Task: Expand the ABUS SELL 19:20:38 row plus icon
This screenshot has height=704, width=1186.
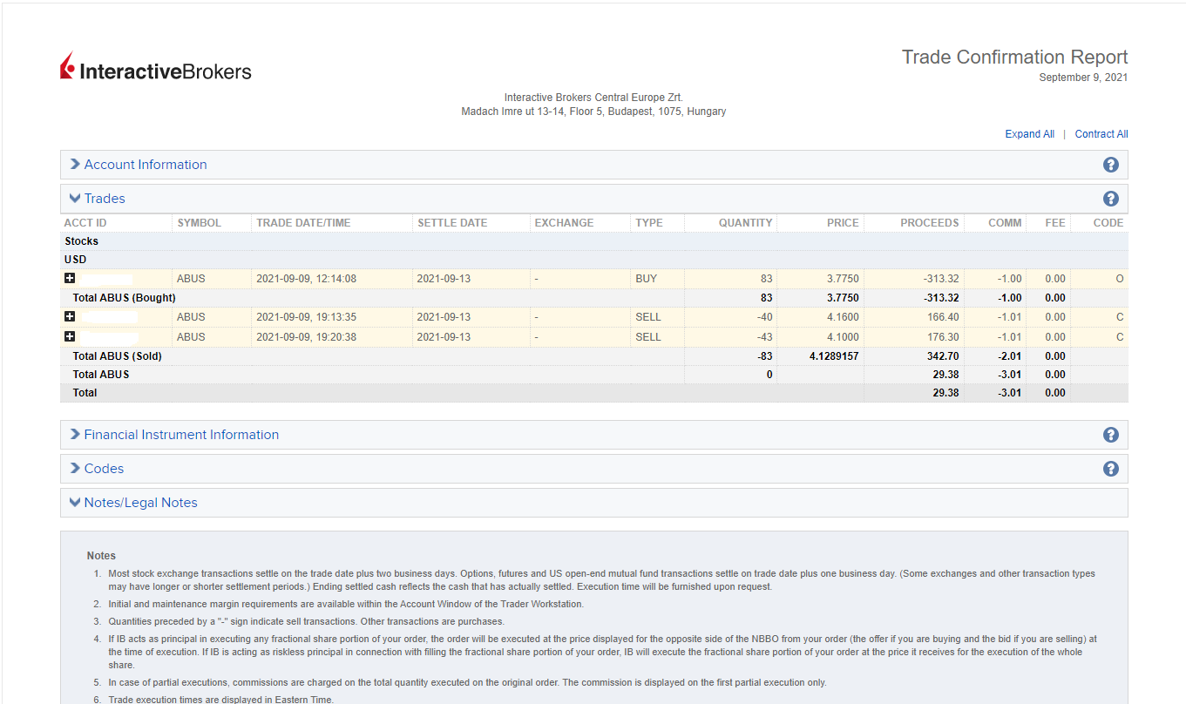Action: coord(70,336)
